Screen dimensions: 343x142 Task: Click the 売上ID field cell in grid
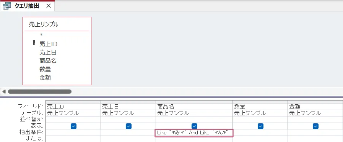click(73, 107)
